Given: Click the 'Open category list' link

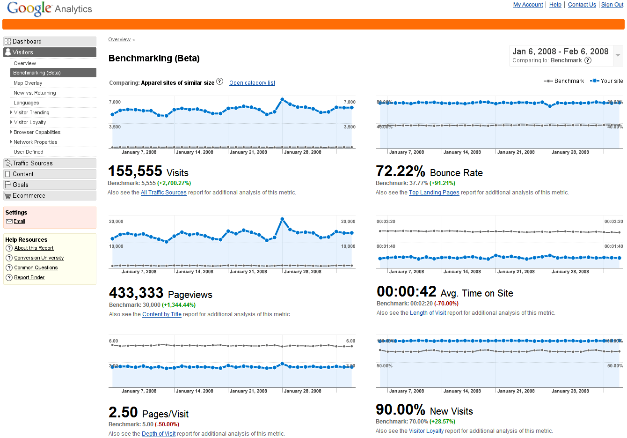Looking at the screenshot, I should tap(252, 83).
